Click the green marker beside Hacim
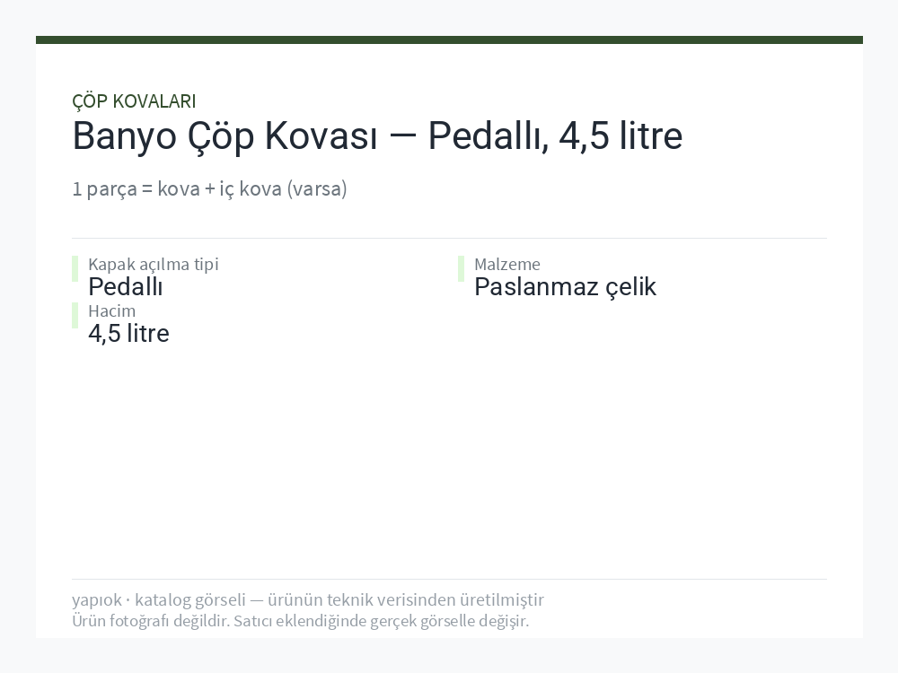This screenshot has width=898, height=673. pos(75,315)
